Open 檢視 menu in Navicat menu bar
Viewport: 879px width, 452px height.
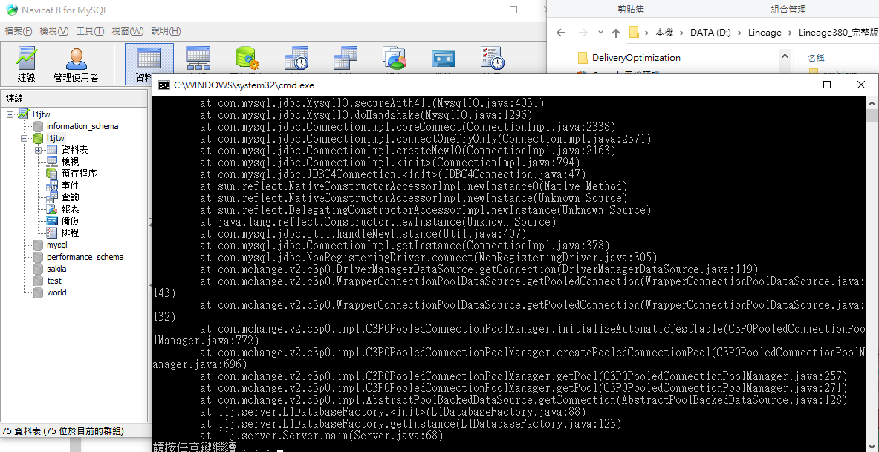click(54, 31)
